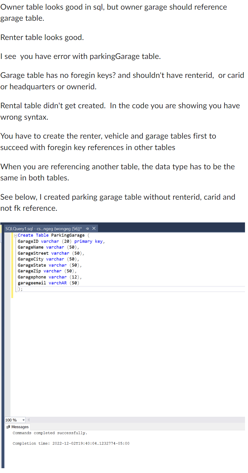Click the paragraph starting "You have to create the renter"
The image size is (248, 473).
pos(108,142)
